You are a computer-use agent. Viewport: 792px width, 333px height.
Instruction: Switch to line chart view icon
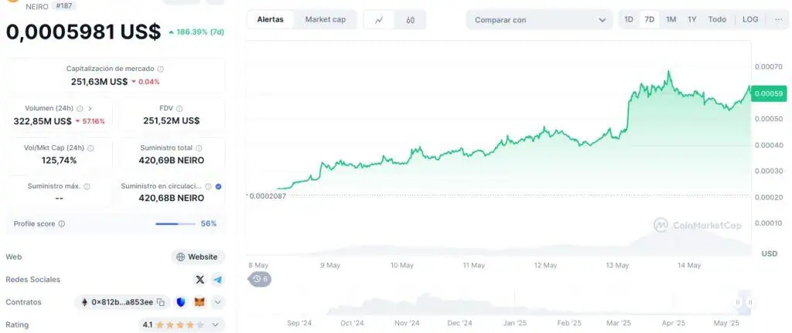(379, 19)
